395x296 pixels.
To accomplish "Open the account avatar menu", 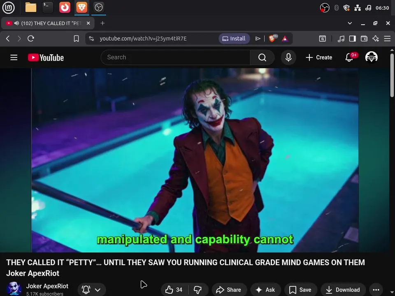I will [x=371, y=57].
